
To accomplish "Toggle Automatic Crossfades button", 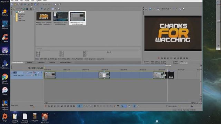I will point(125,106).
